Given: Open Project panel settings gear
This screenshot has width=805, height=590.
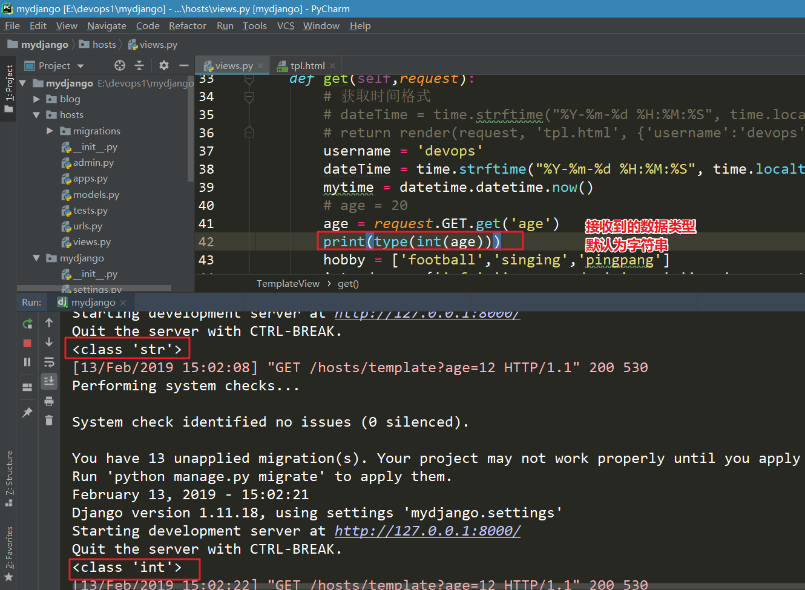Looking at the screenshot, I should coord(164,65).
